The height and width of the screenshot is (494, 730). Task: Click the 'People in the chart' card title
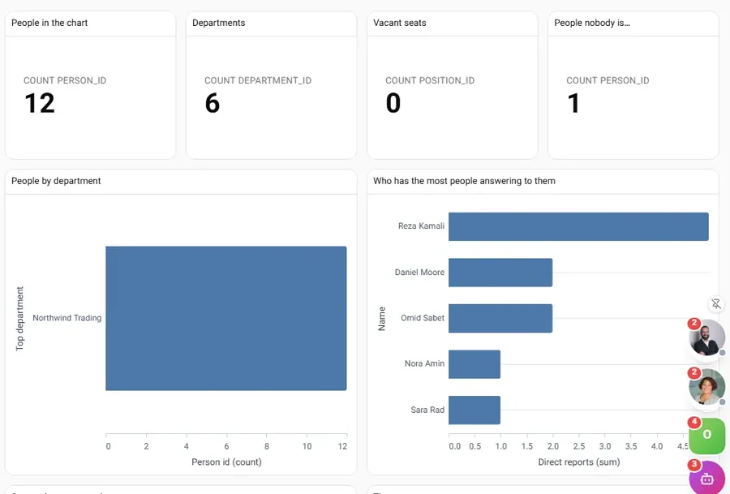[49, 23]
